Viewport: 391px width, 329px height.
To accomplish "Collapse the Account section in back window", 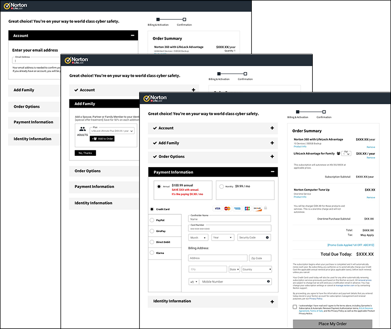I will click(133, 36).
